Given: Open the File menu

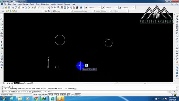Looking at the screenshot, I should tap(5, 4).
